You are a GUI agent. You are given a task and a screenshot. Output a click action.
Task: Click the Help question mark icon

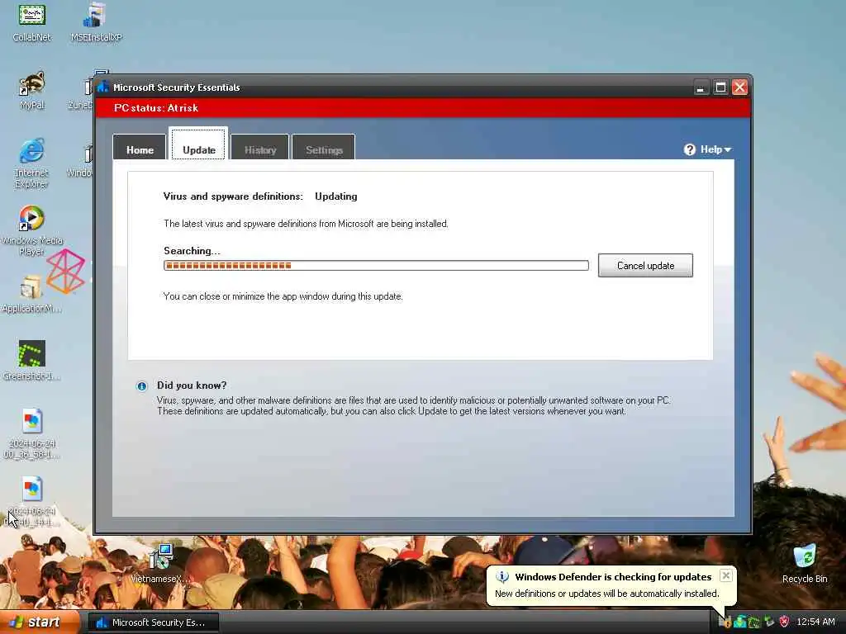click(690, 149)
